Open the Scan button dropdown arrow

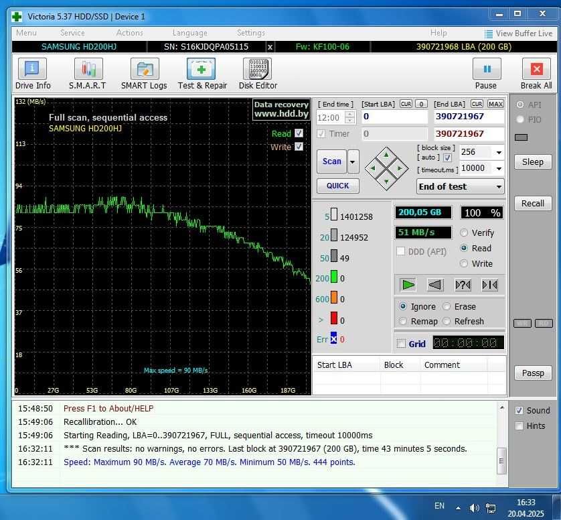tap(353, 161)
